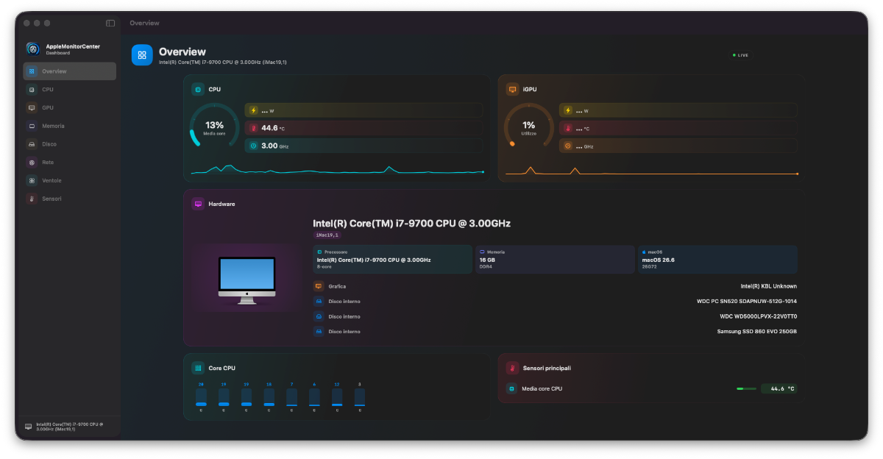Open the CPU section in sidebar
Viewport: 883px width, 459px height.
click(70, 90)
